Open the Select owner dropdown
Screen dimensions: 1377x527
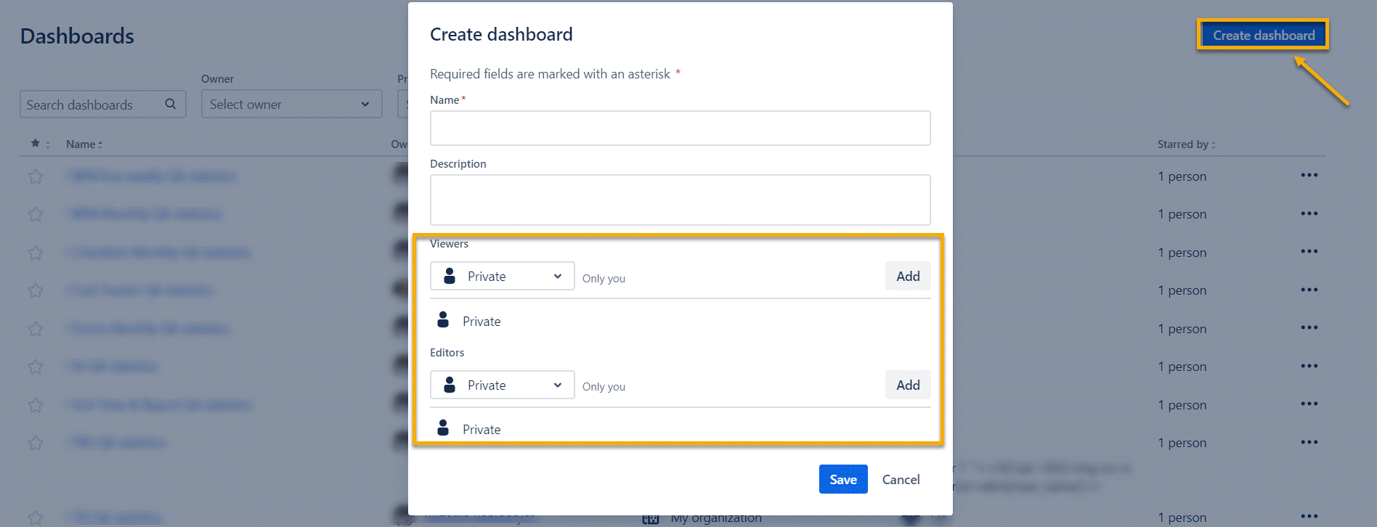291,104
